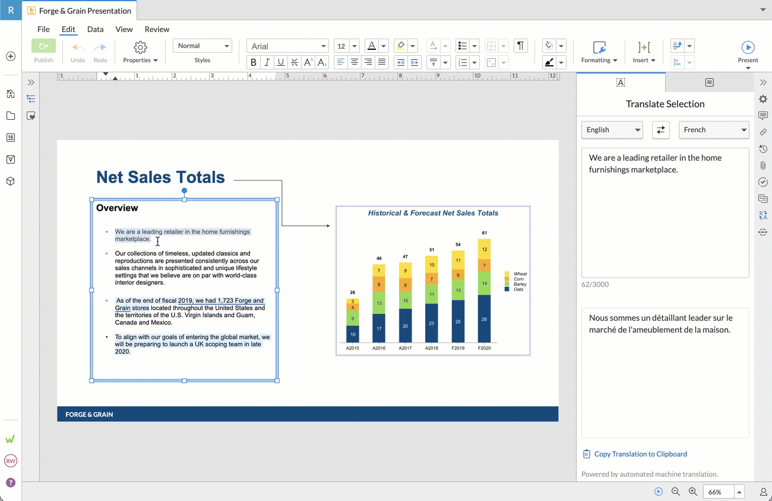Click Copy Translation to Clipboard link
The height and width of the screenshot is (501, 772).
click(x=640, y=454)
